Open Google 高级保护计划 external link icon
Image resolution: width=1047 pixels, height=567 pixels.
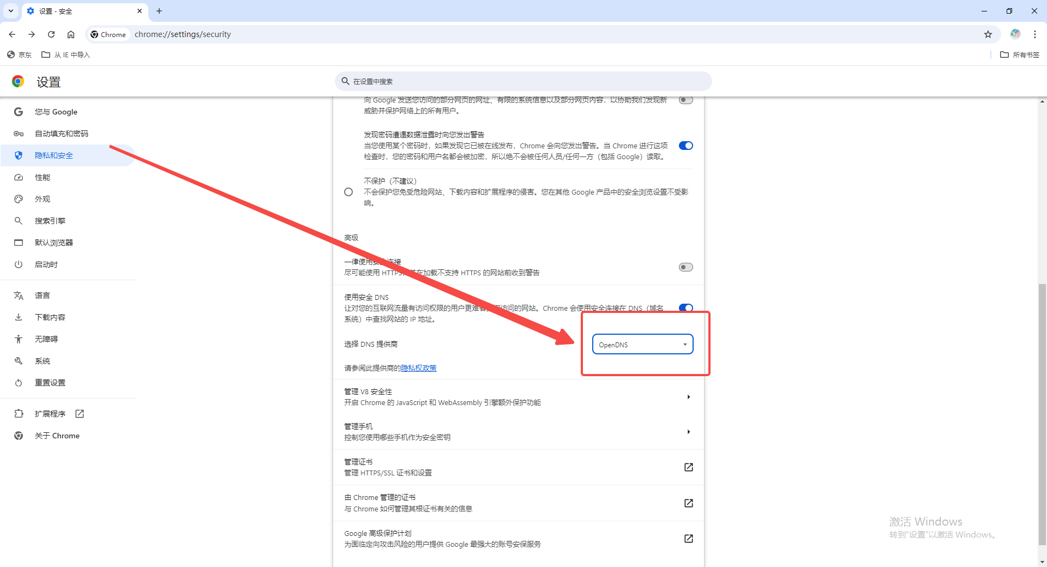689,539
